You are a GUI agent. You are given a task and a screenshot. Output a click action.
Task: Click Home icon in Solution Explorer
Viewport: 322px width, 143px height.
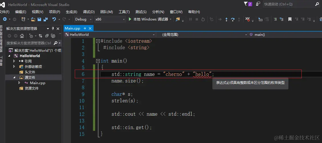[22, 36]
